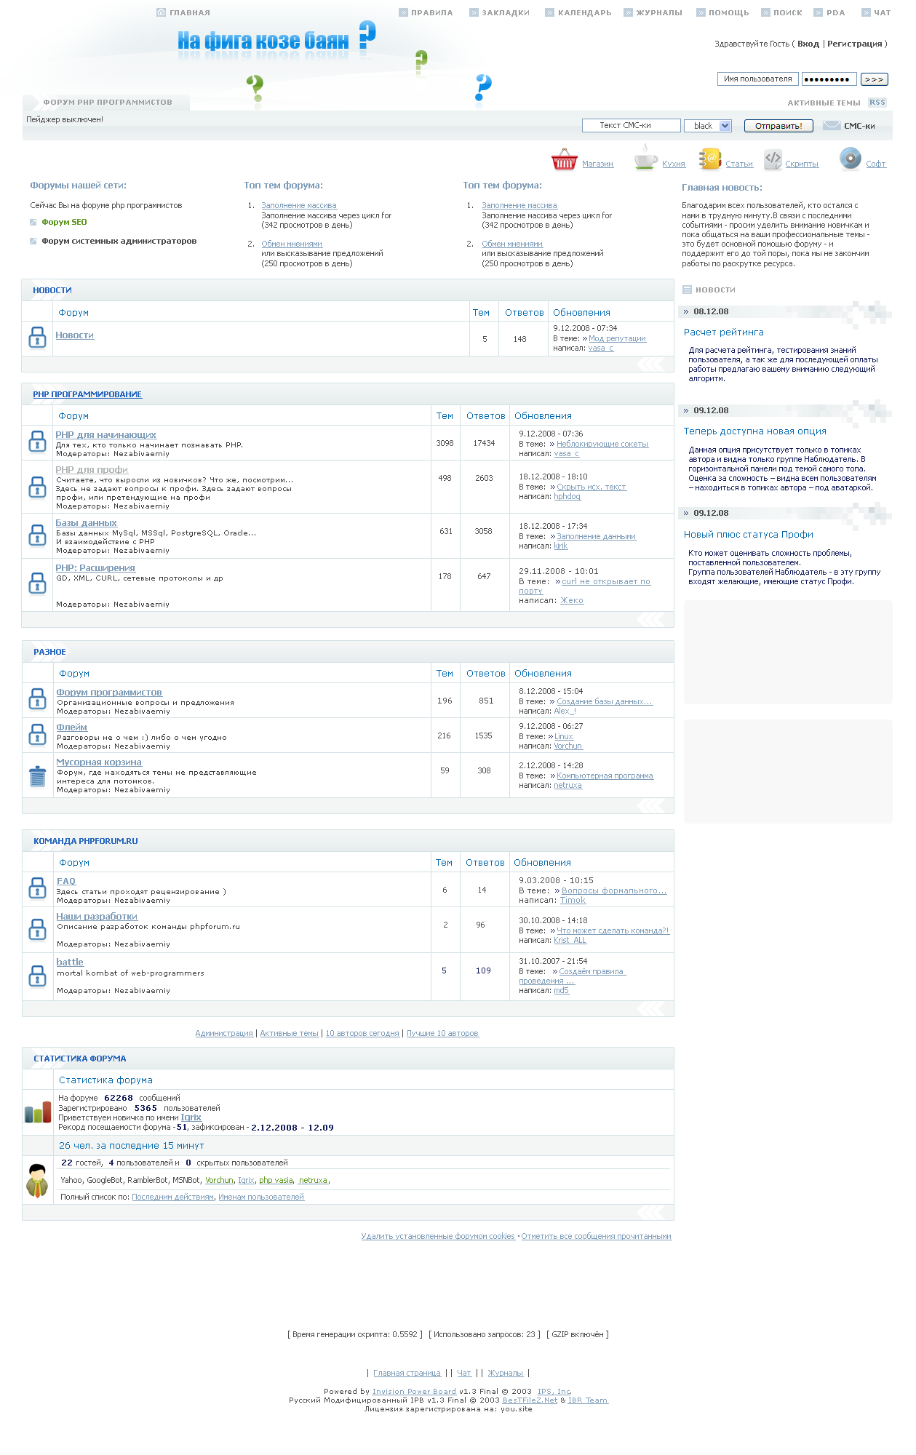
Task: Open the Магазин shopping basket icon
Action: pos(565,159)
